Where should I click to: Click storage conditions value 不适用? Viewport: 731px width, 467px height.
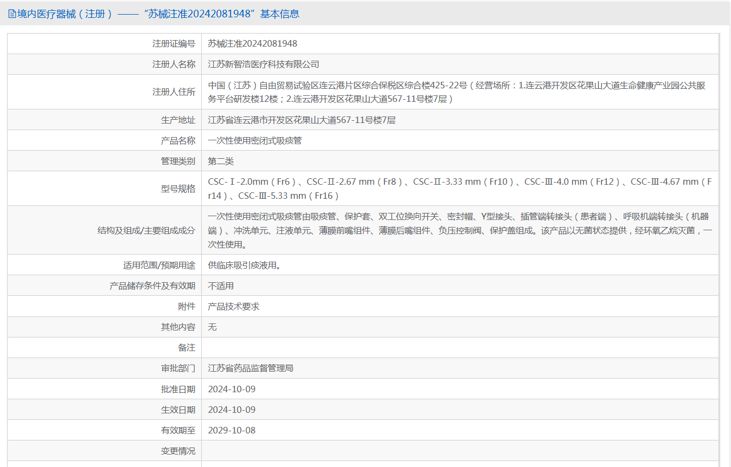(x=221, y=286)
